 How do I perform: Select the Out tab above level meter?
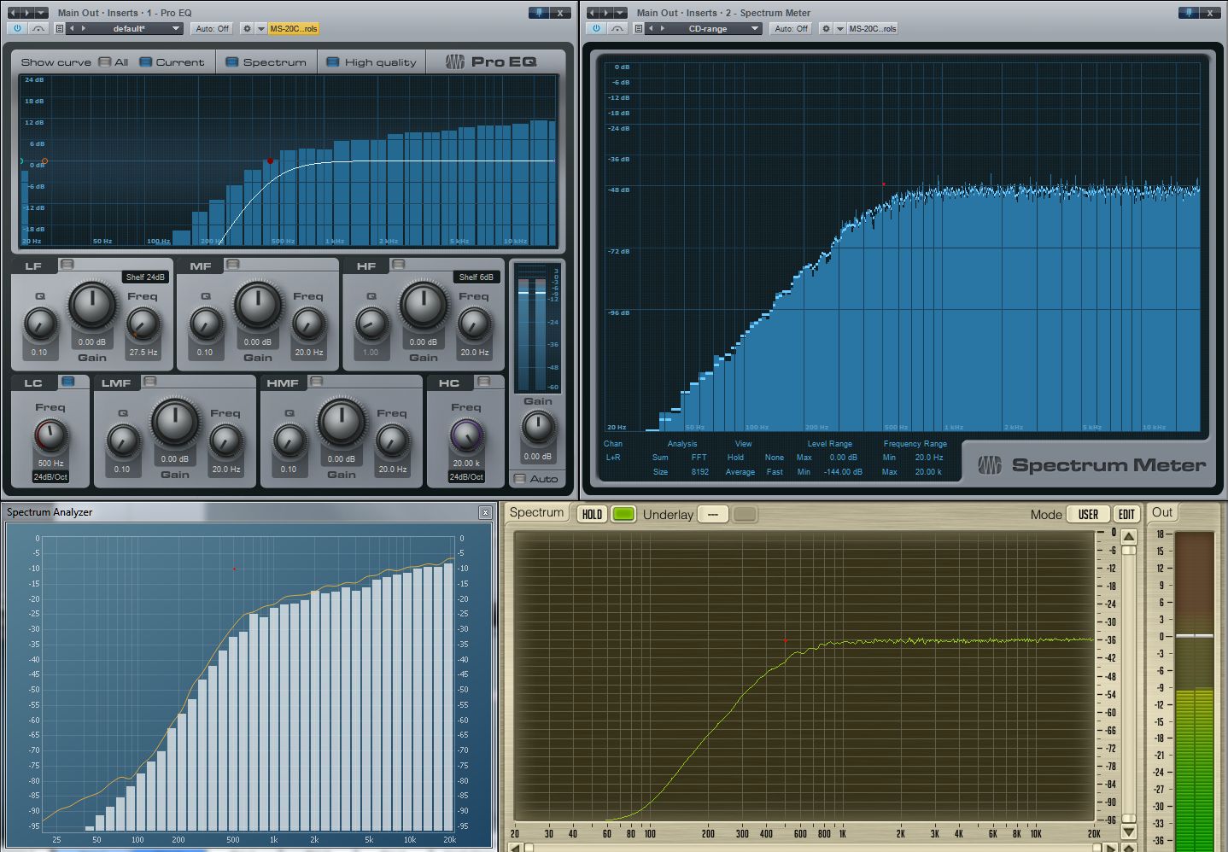[x=1162, y=512]
